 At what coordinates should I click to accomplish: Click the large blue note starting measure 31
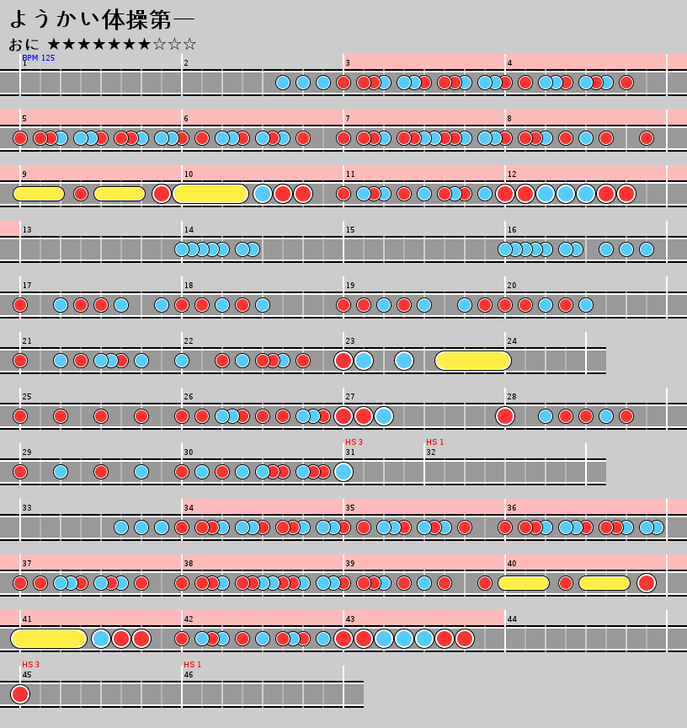click(x=343, y=472)
